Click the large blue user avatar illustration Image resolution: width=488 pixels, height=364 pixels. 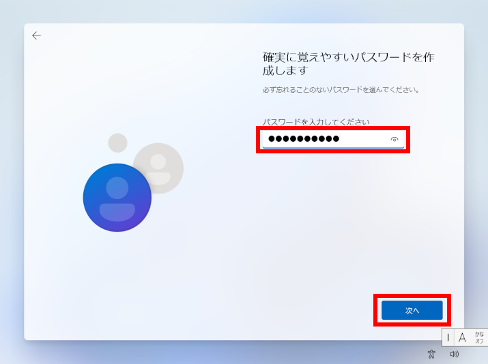[x=117, y=198]
